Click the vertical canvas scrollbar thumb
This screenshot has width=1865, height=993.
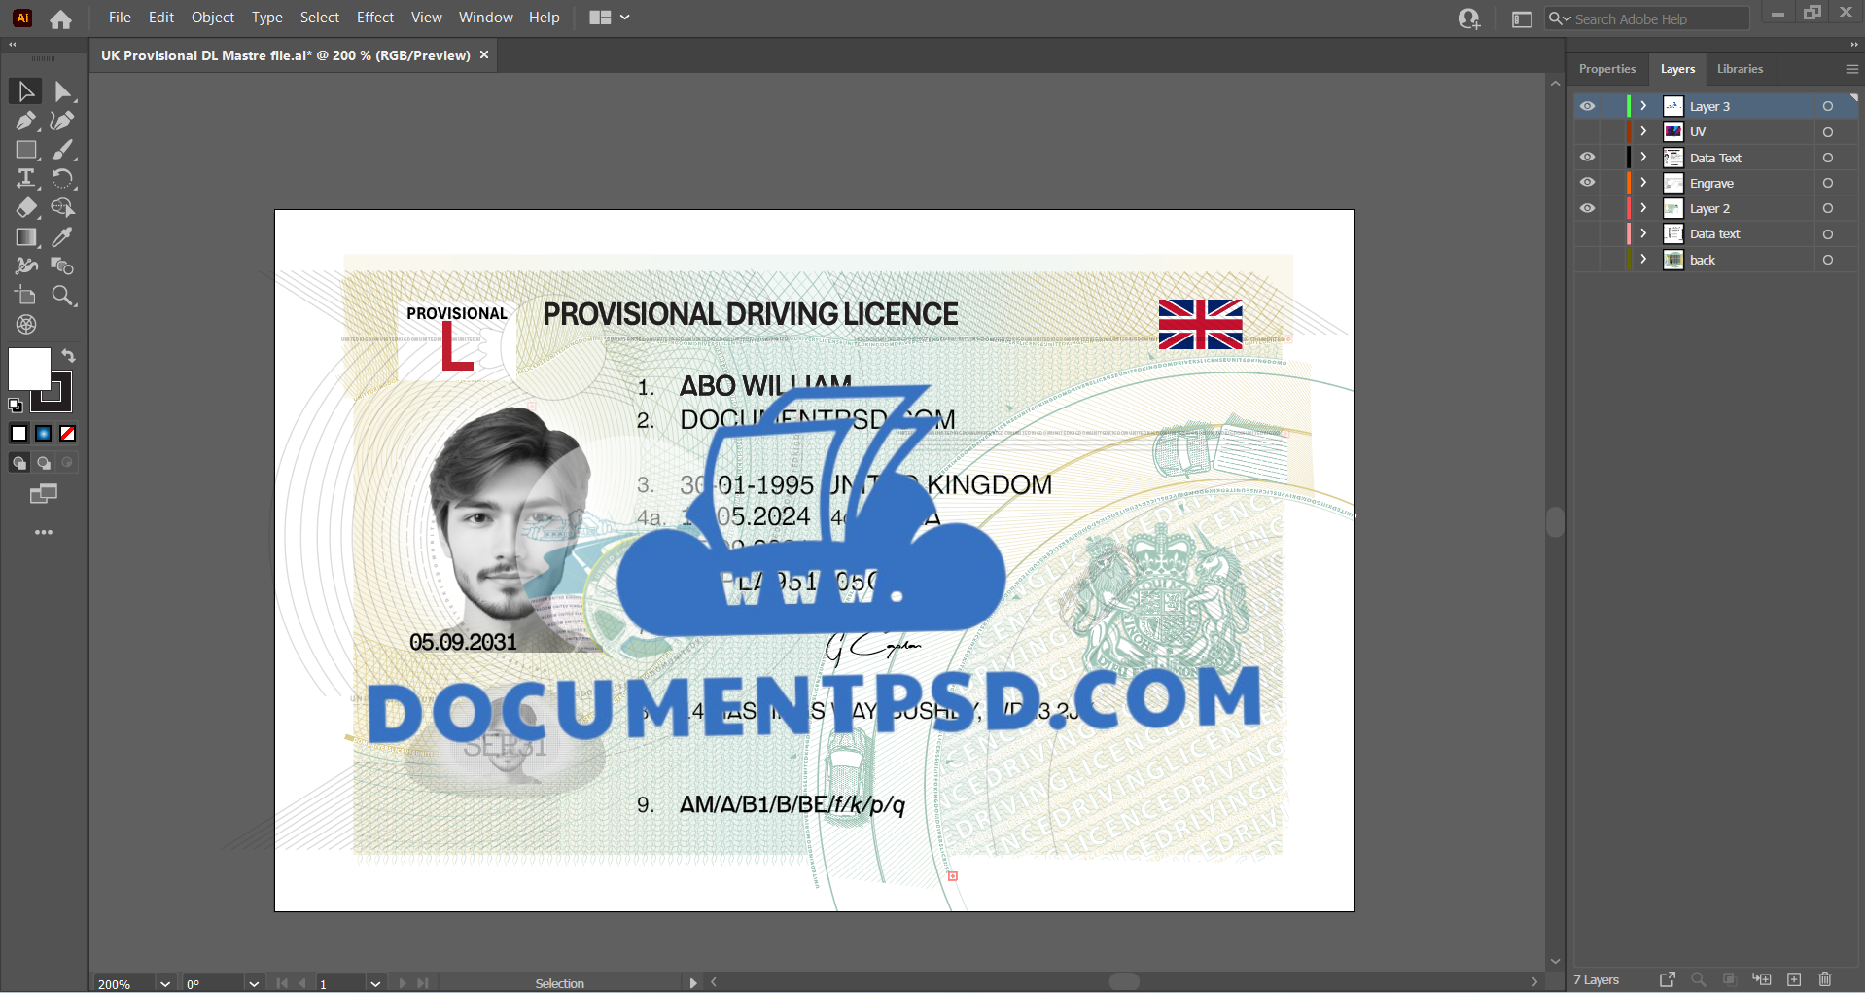point(1555,522)
